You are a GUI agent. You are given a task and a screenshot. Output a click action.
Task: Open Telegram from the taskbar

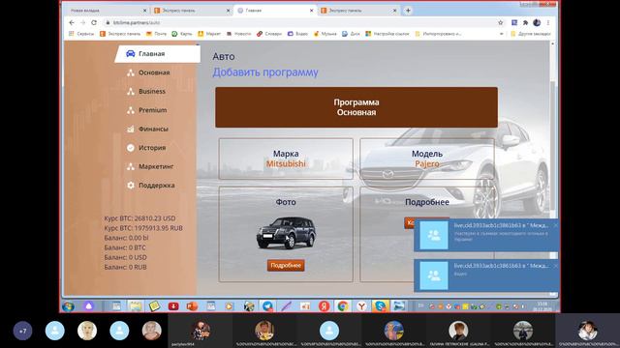(267, 306)
